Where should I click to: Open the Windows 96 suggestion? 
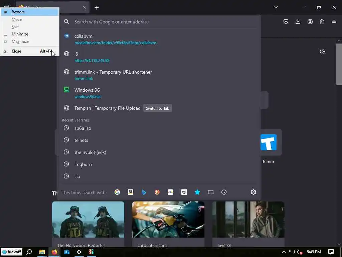pyautogui.click(x=159, y=93)
